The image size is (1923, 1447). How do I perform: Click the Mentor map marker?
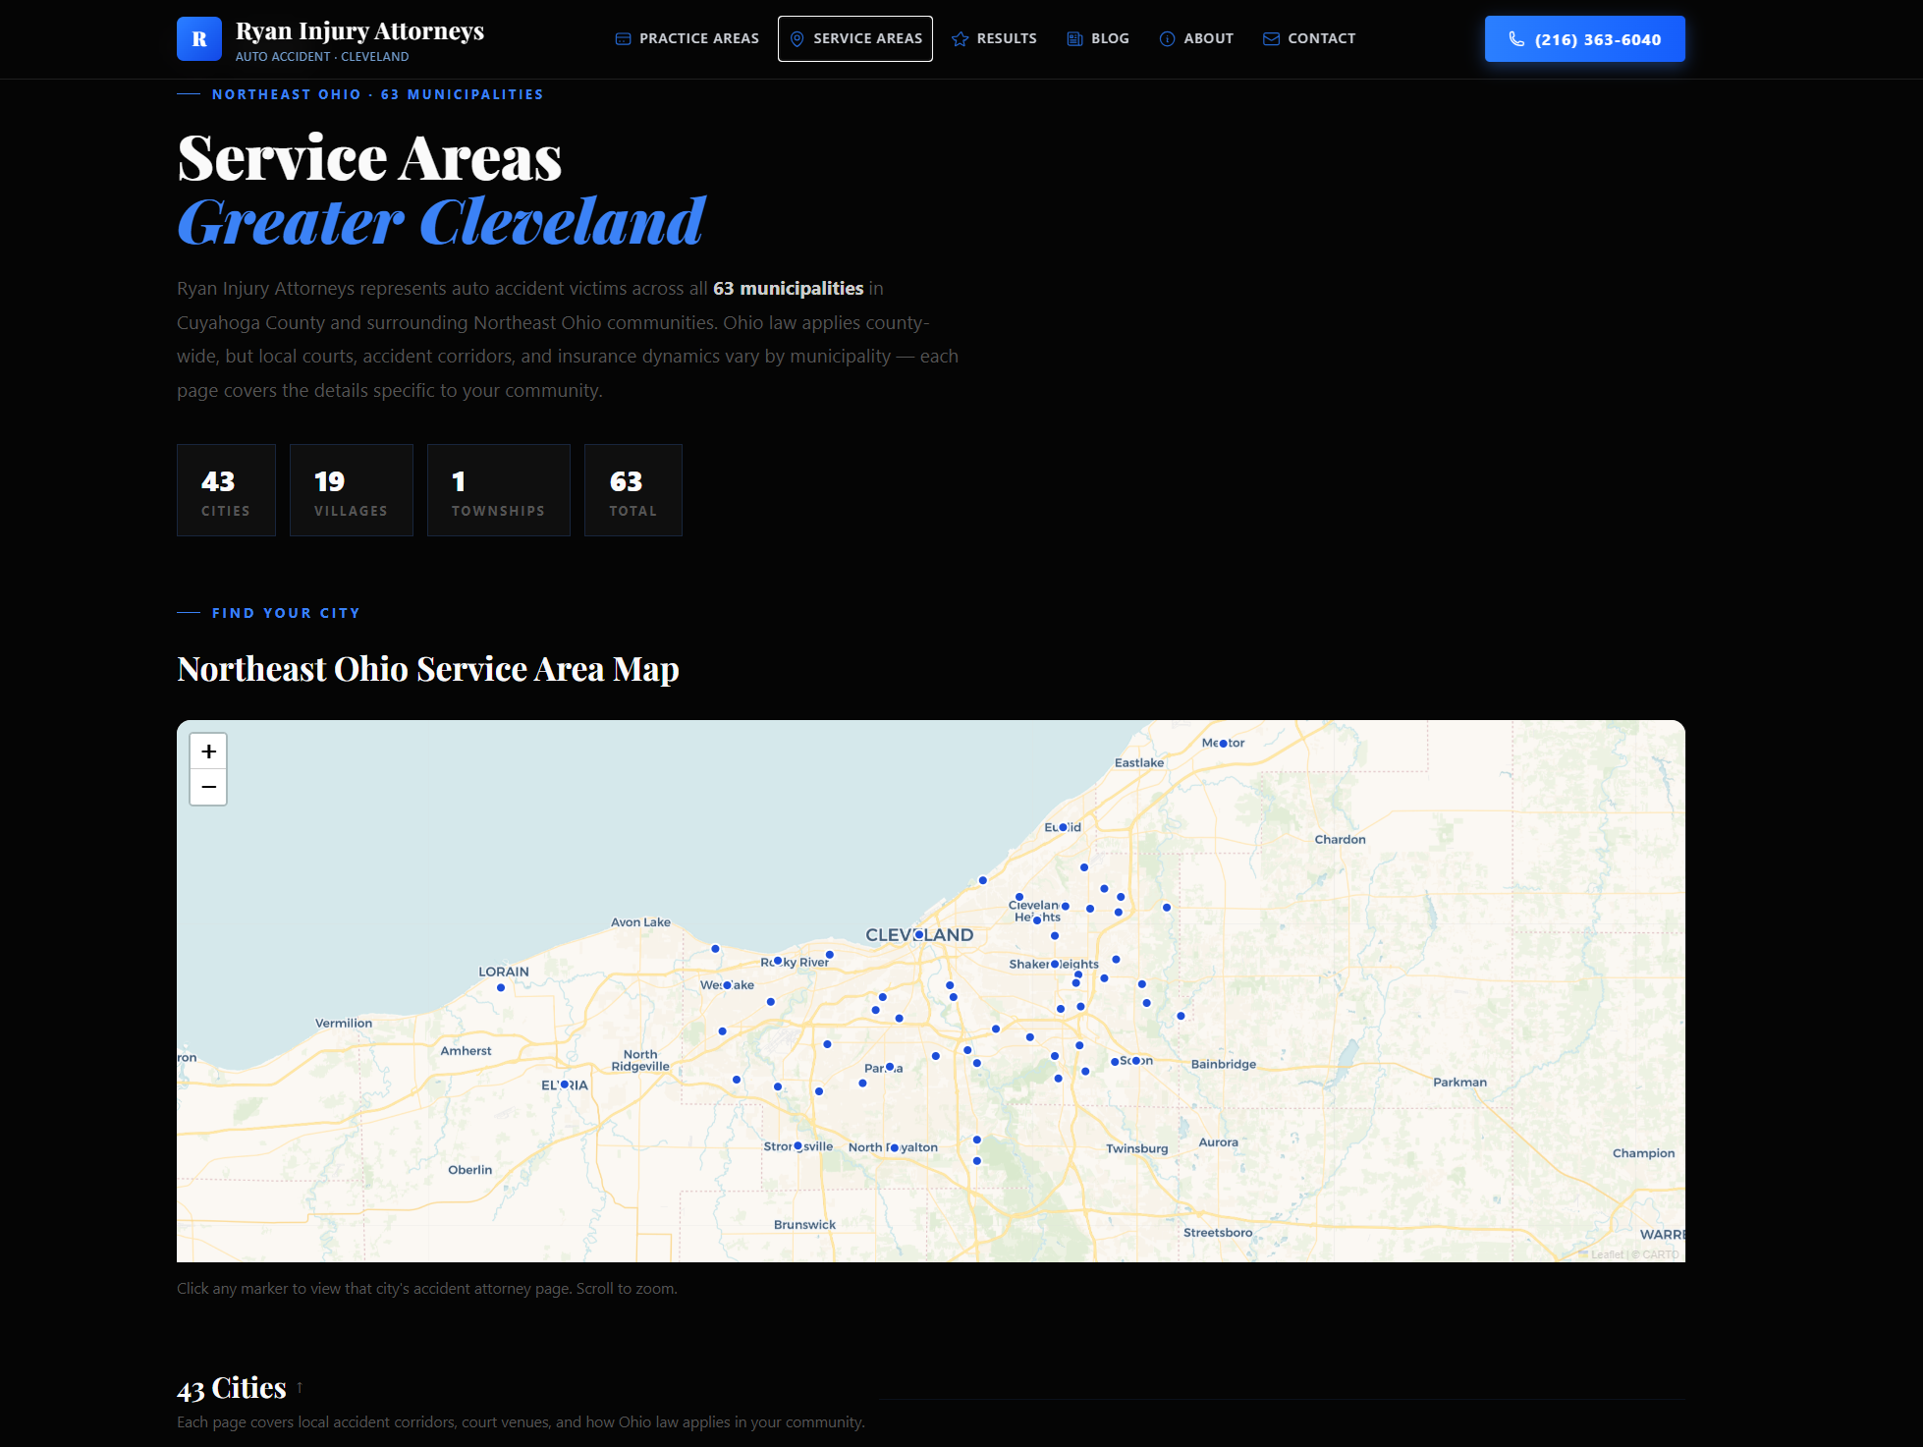point(1223,744)
